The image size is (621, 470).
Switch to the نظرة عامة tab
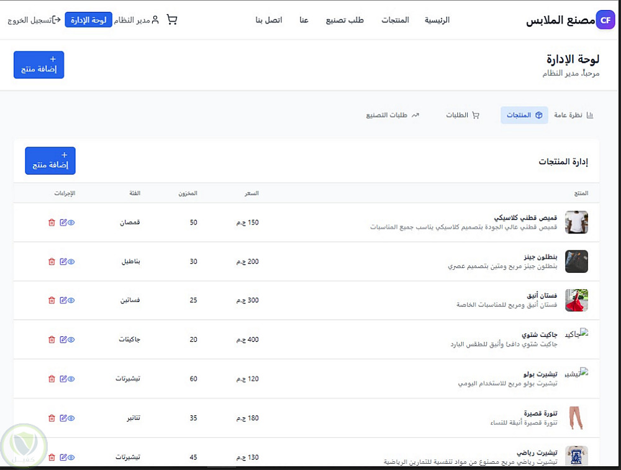[573, 115]
